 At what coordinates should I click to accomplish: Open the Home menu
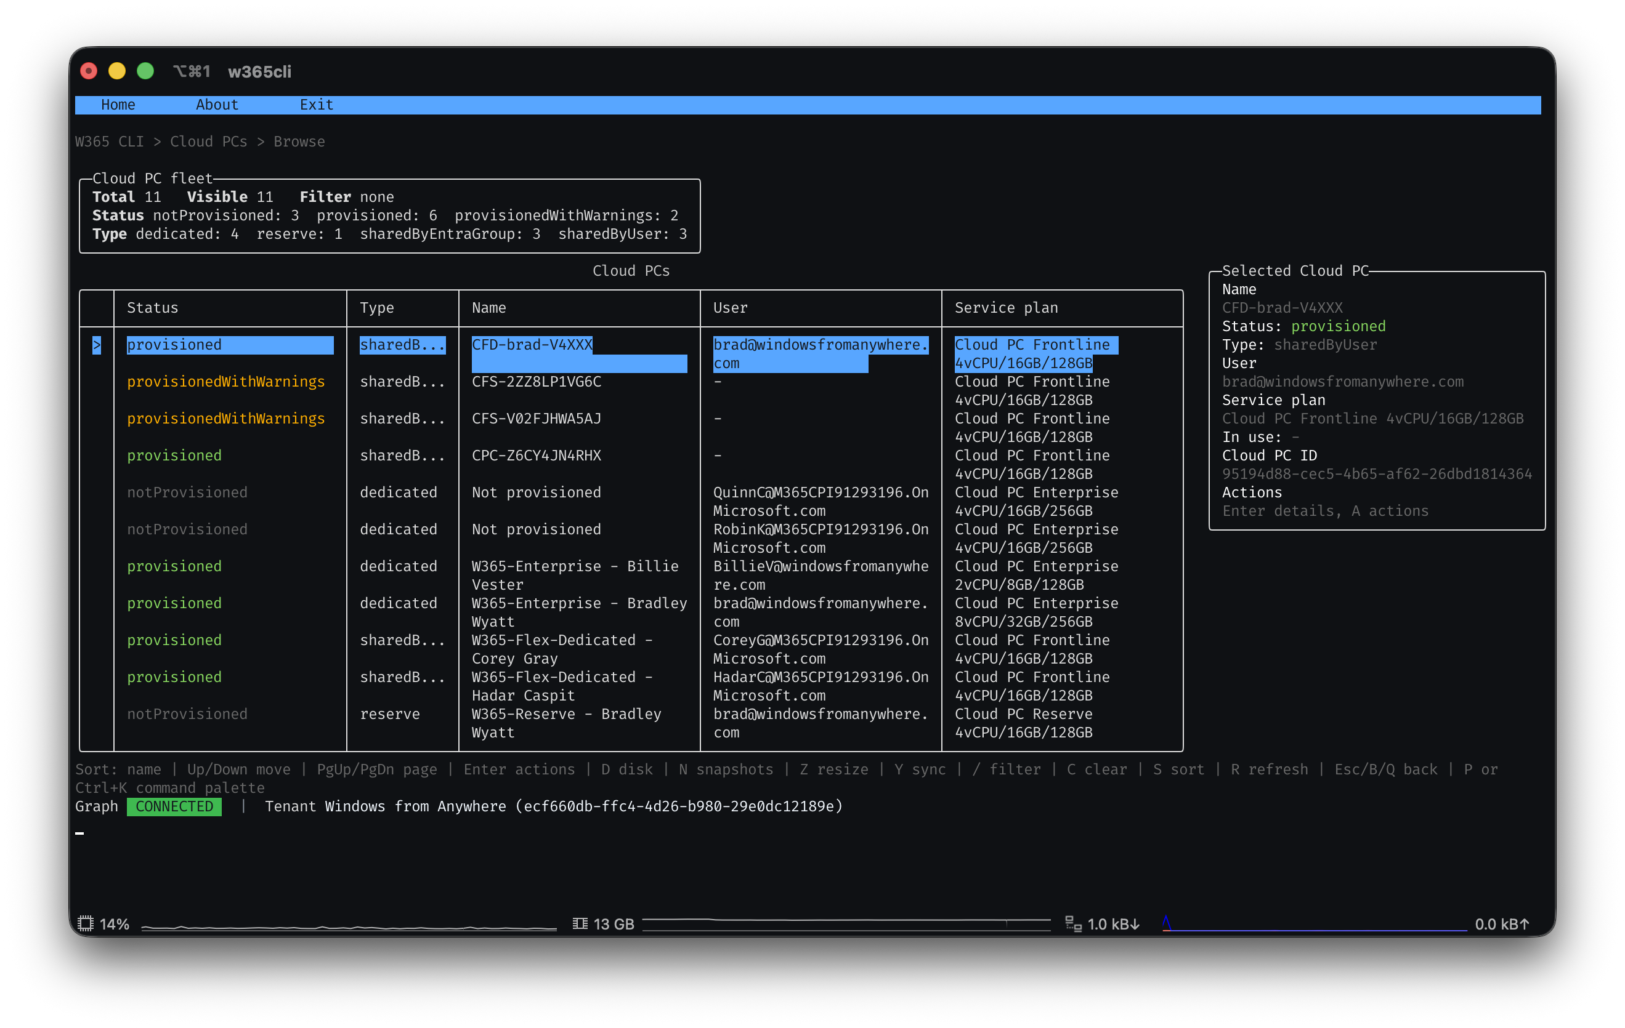click(118, 105)
